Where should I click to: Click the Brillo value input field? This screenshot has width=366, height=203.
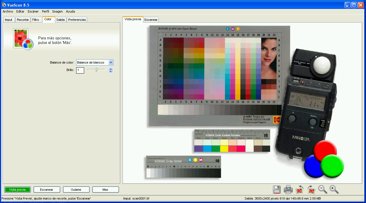80,70
